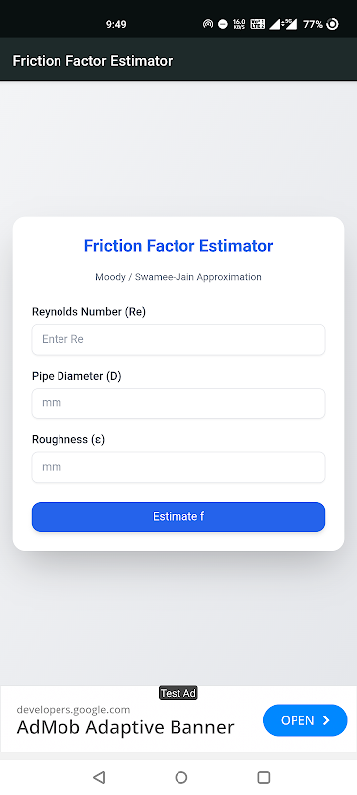
Task: Tap the VoLTE icon in status bar
Action: 258,24
